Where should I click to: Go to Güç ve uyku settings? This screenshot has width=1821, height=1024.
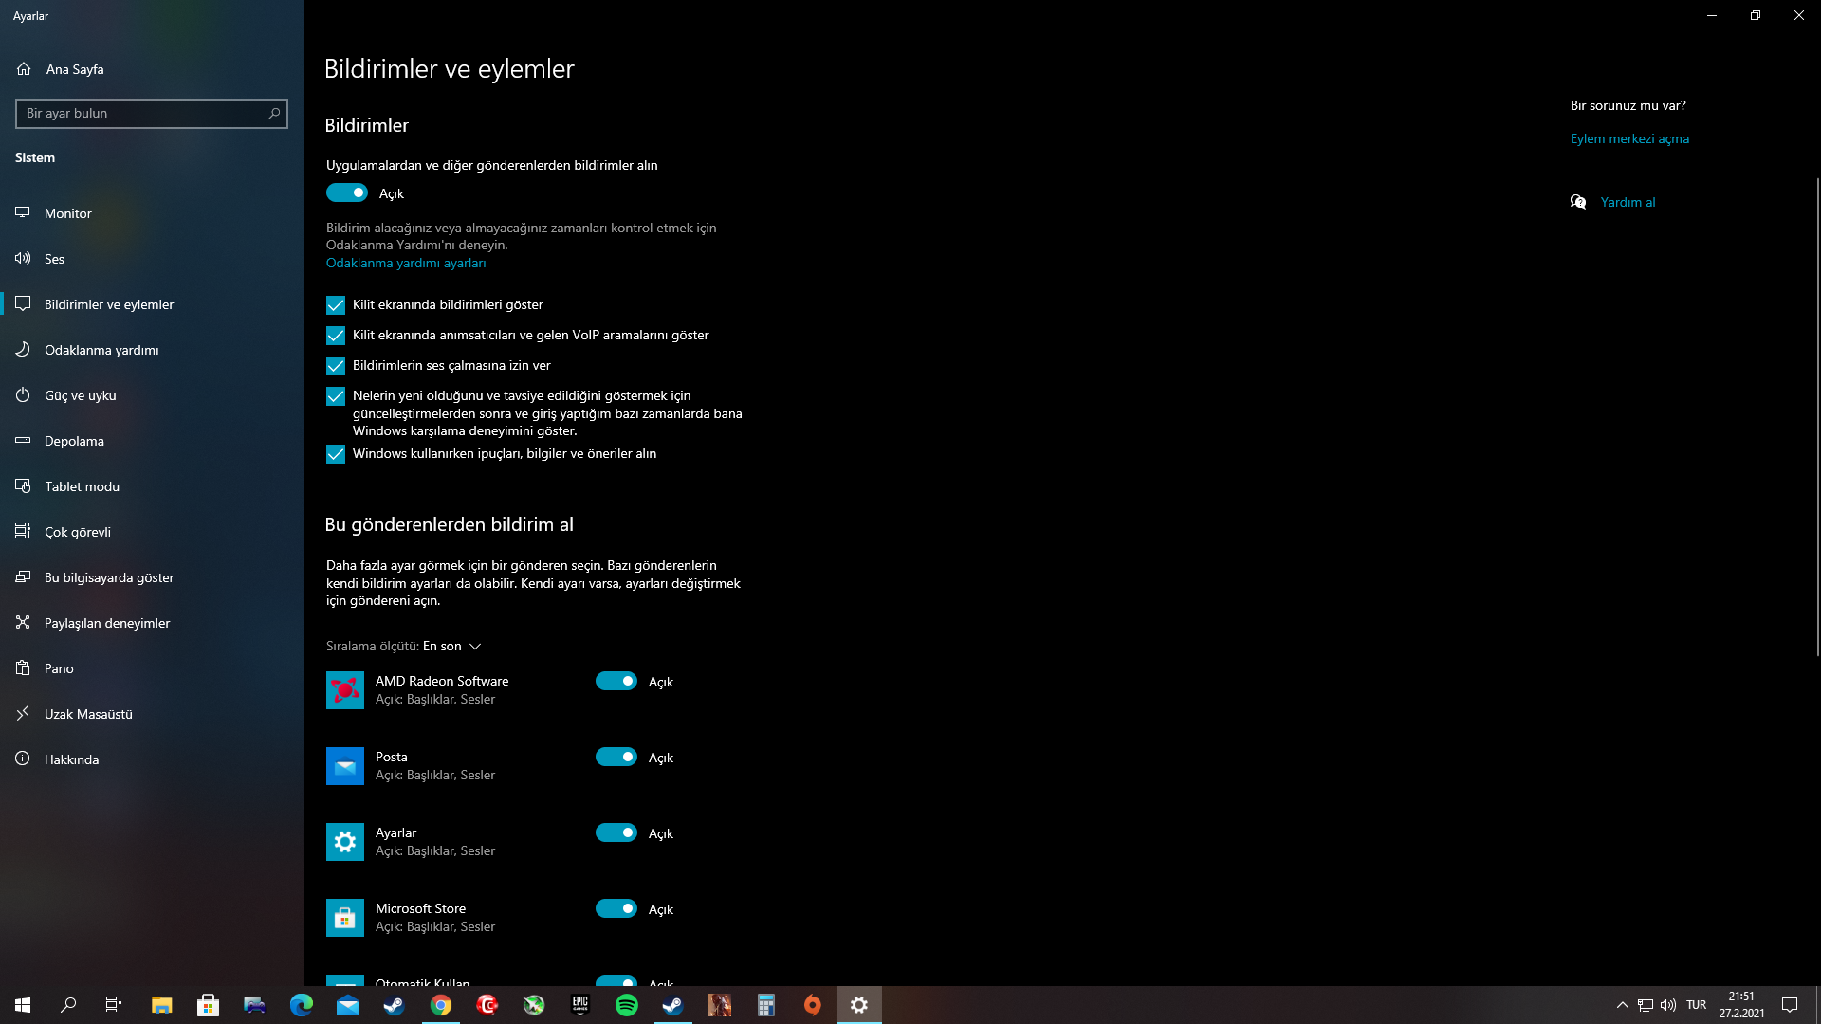pos(81,395)
